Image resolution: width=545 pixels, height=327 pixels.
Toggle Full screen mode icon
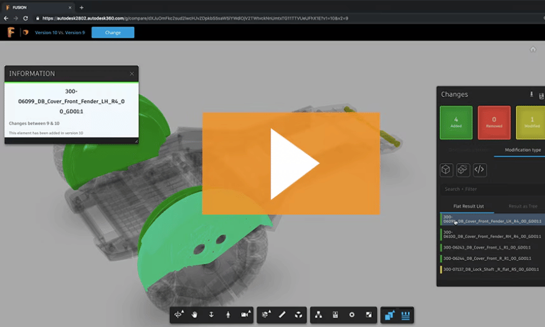[369, 315]
